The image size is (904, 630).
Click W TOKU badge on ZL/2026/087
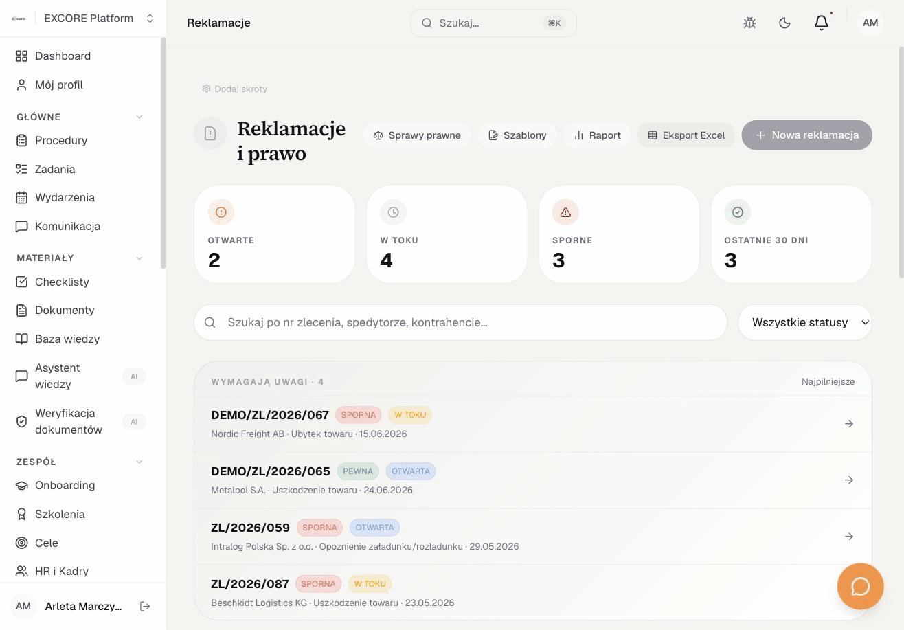pos(370,584)
